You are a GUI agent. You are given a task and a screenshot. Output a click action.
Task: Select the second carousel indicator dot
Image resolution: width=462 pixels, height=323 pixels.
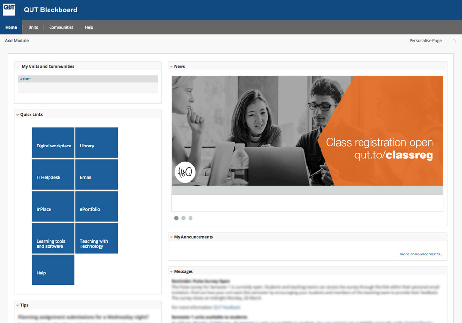183,218
